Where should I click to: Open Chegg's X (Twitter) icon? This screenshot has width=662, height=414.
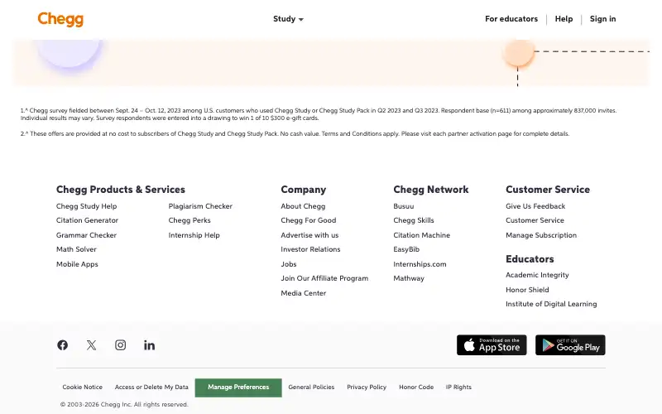[x=91, y=345]
